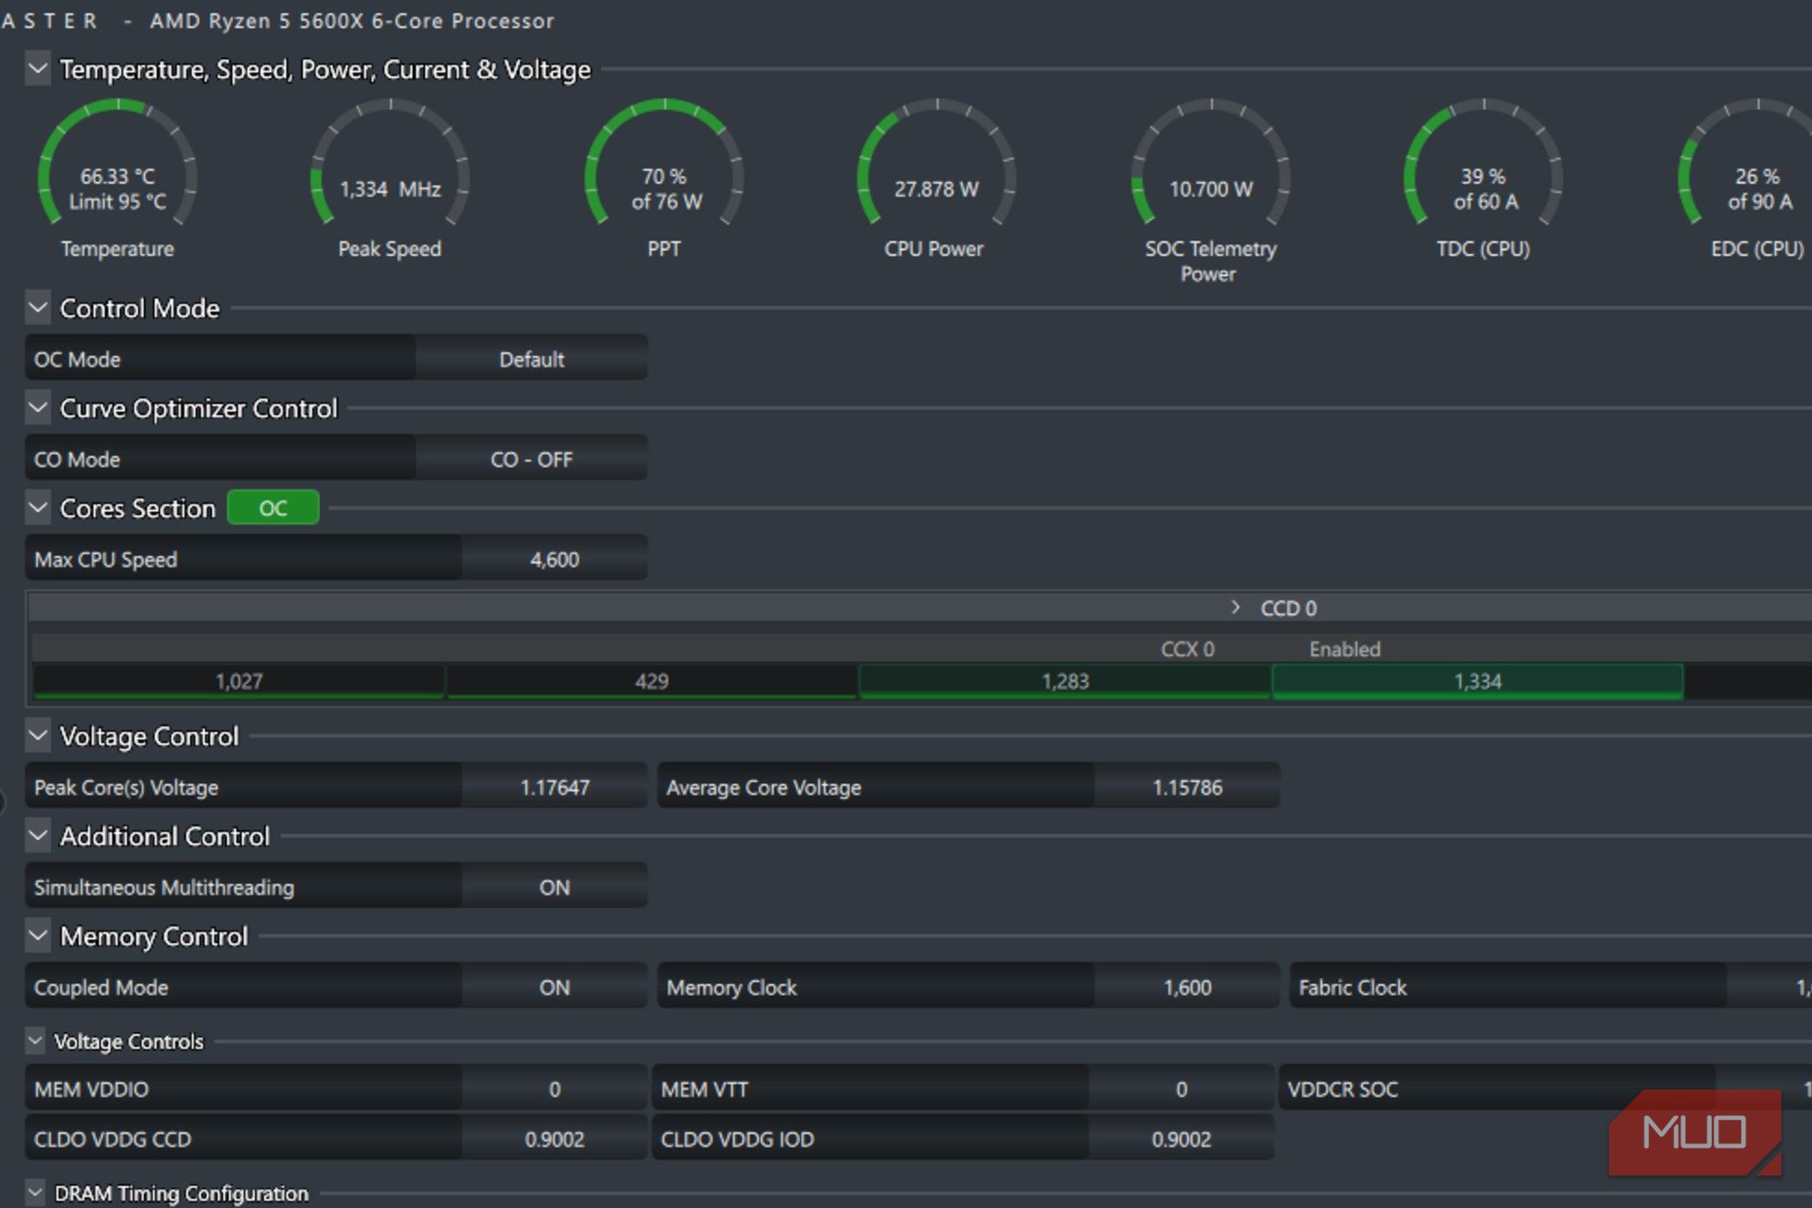Click the green OC badge
1812x1208 pixels.
pyautogui.click(x=273, y=507)
